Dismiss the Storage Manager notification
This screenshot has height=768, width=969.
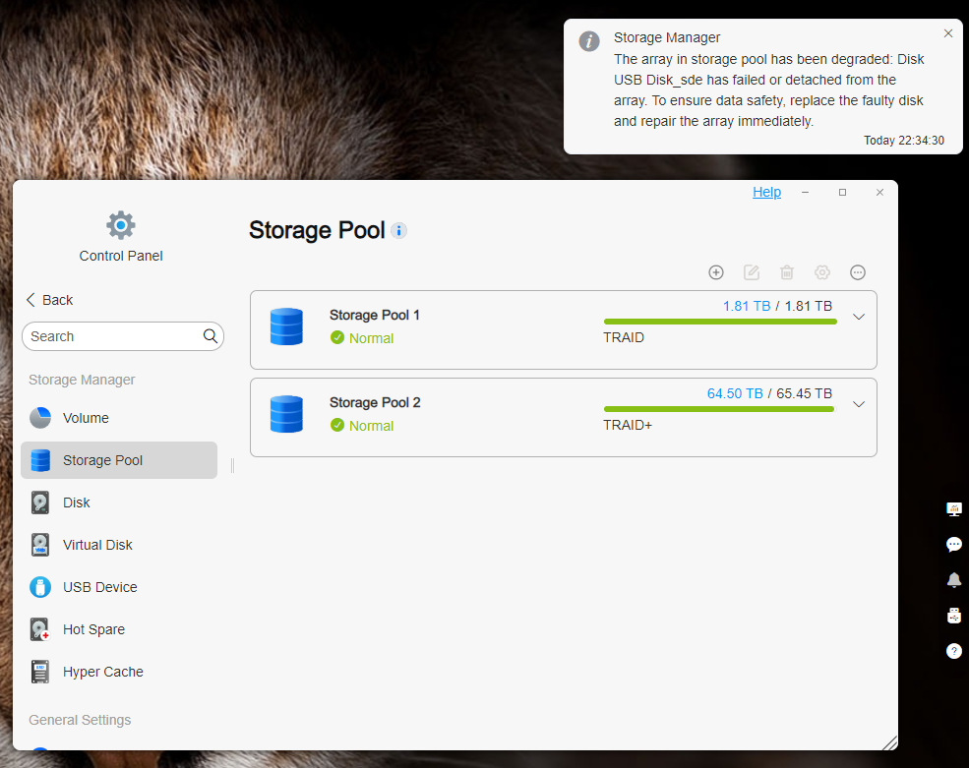tap(948, 33)
